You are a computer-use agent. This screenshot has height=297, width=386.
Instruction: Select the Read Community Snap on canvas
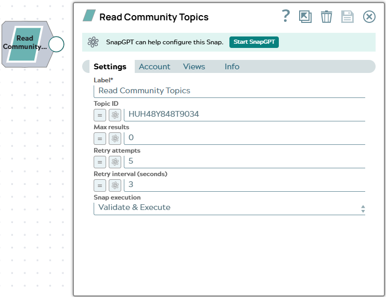click(x=25, y=44)
